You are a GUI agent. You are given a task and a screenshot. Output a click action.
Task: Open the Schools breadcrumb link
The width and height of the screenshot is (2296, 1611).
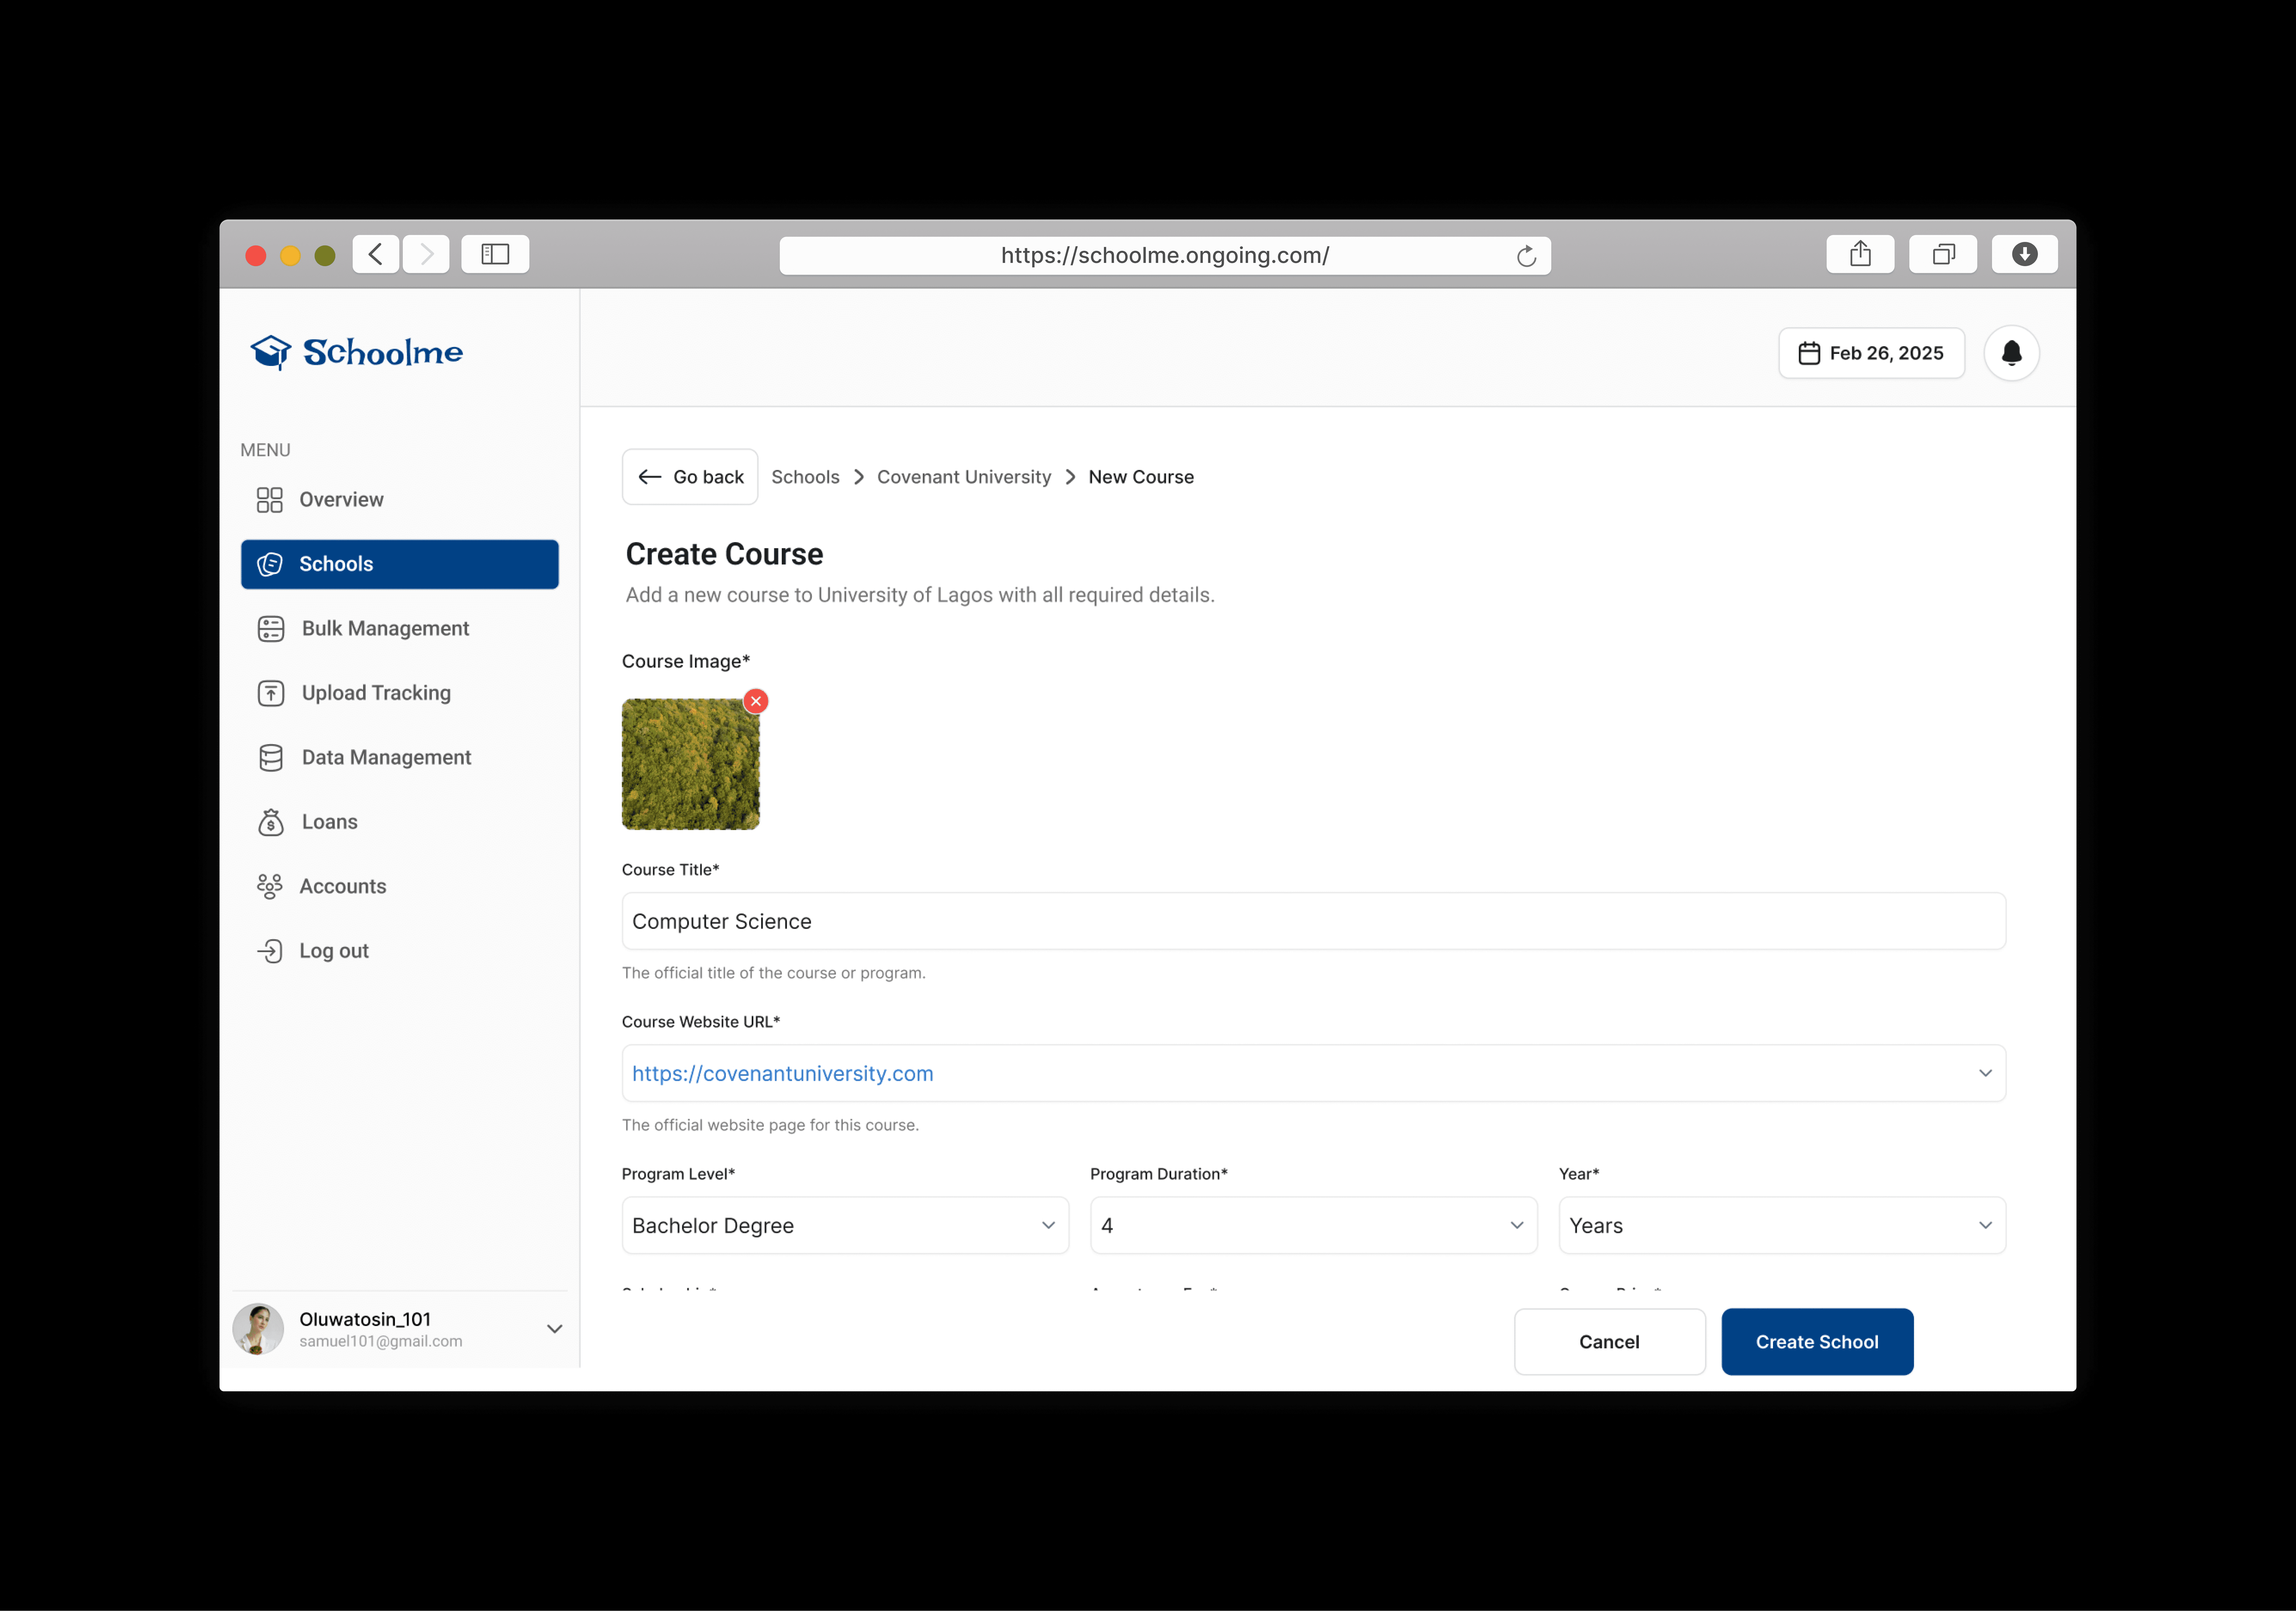(x=805, y=477)
